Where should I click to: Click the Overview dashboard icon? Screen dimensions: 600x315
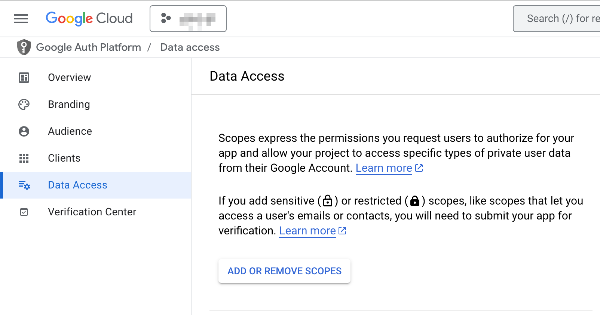pos(24,78)
